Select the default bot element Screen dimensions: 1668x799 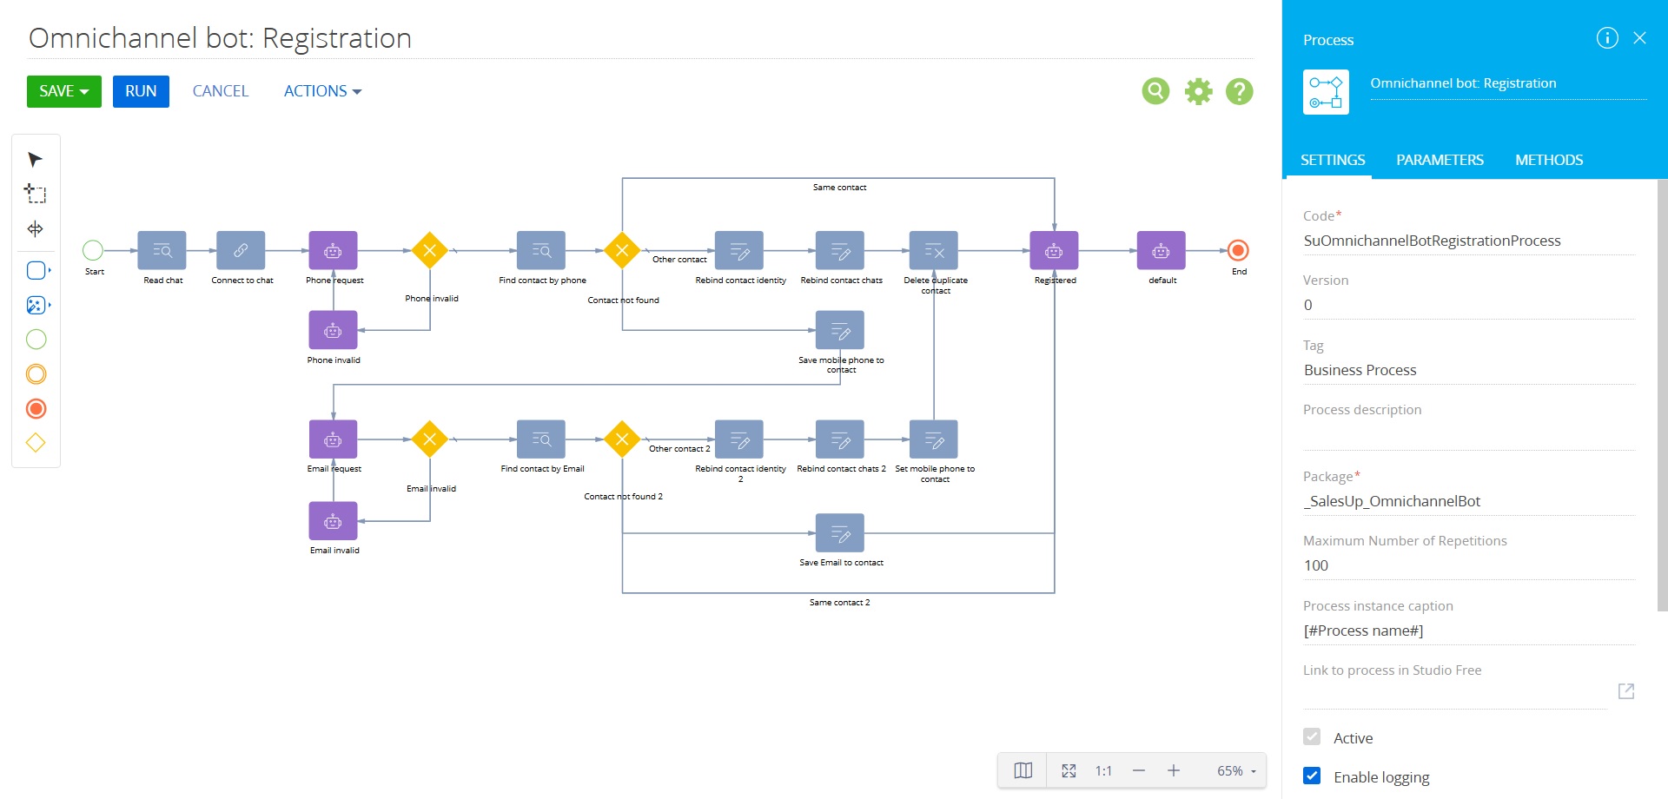pos(1162,251)
